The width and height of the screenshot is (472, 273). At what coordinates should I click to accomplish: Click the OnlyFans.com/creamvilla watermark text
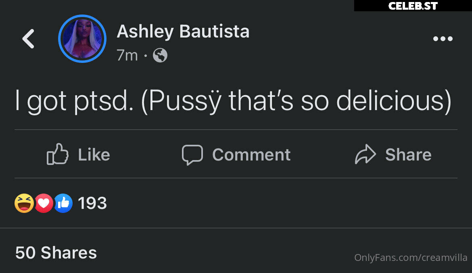pos(411,258)
